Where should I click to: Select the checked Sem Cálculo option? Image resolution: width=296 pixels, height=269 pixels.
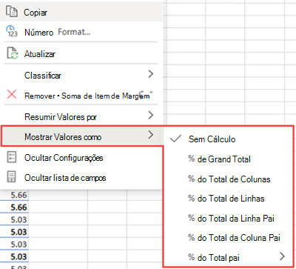click(229, 139)
